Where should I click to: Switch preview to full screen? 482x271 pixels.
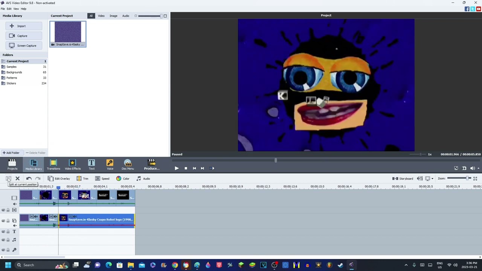pos(456,168)
